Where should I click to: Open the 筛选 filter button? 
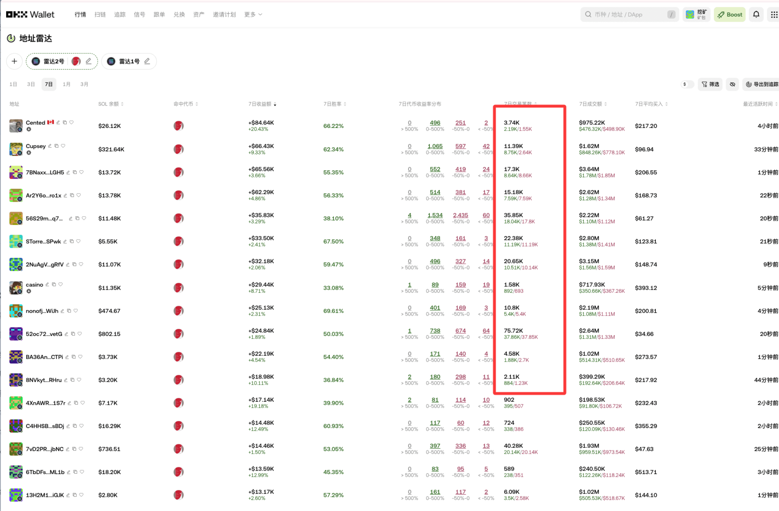(710, 84)
